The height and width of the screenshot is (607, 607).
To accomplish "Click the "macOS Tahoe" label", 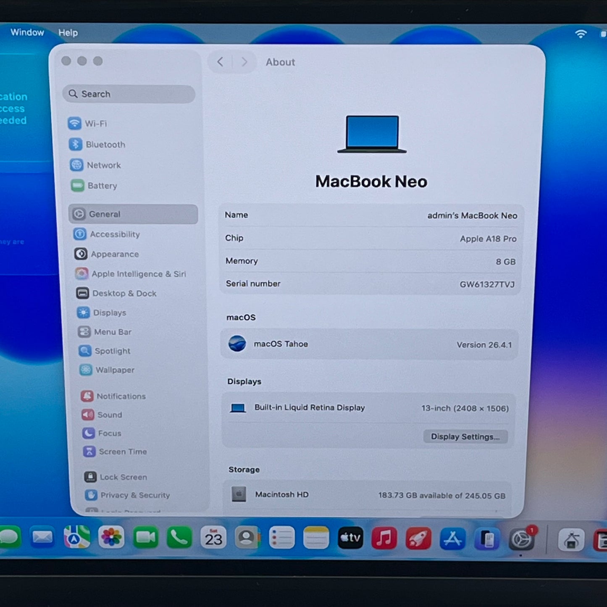I will (x=281, y=344).
